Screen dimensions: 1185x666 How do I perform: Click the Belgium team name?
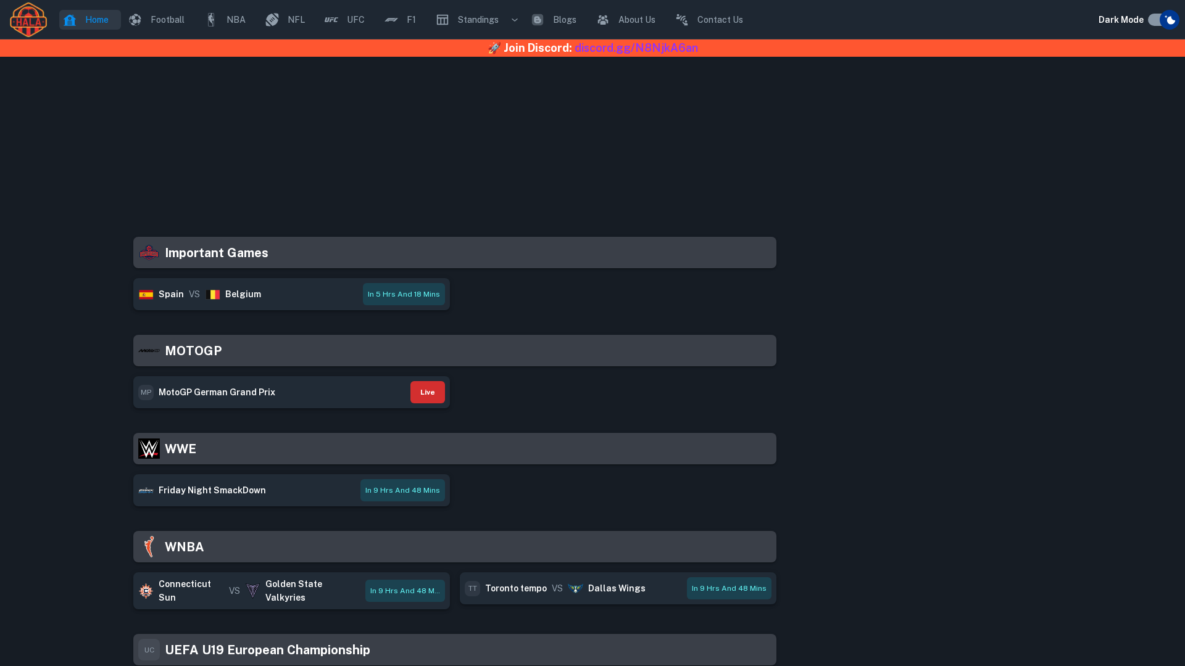(243, 294)
